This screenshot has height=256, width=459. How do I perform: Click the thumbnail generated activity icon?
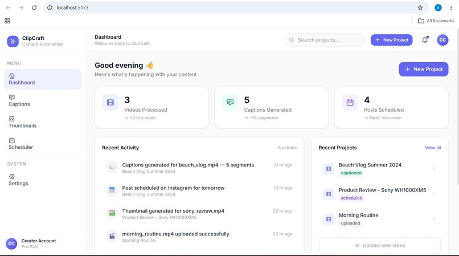112,213
